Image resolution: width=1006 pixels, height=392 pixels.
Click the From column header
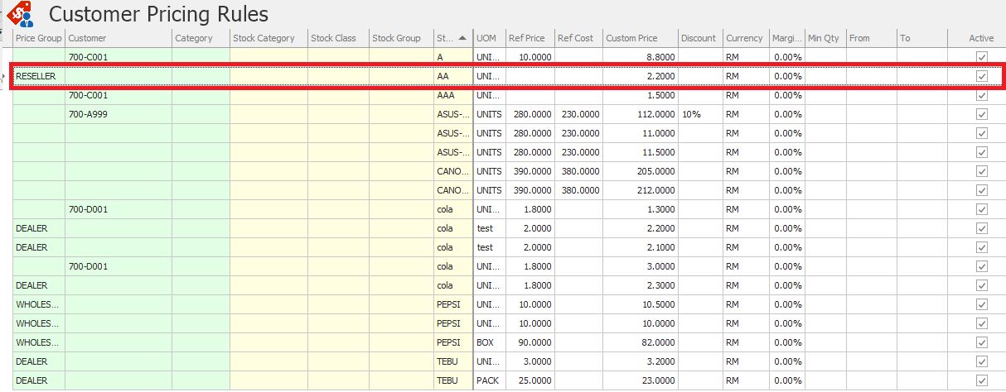[x=872, y=38]
